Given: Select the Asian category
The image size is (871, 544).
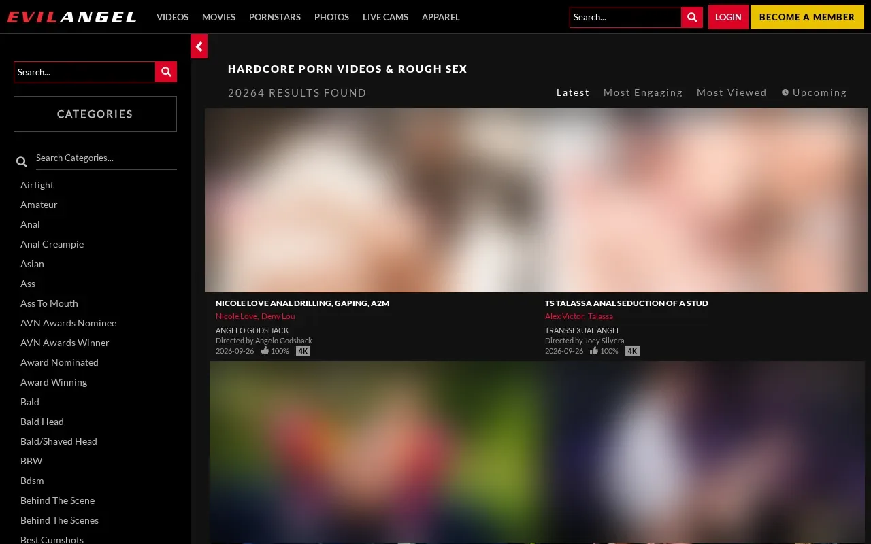Looking at the screenshot, I should 32,264.
